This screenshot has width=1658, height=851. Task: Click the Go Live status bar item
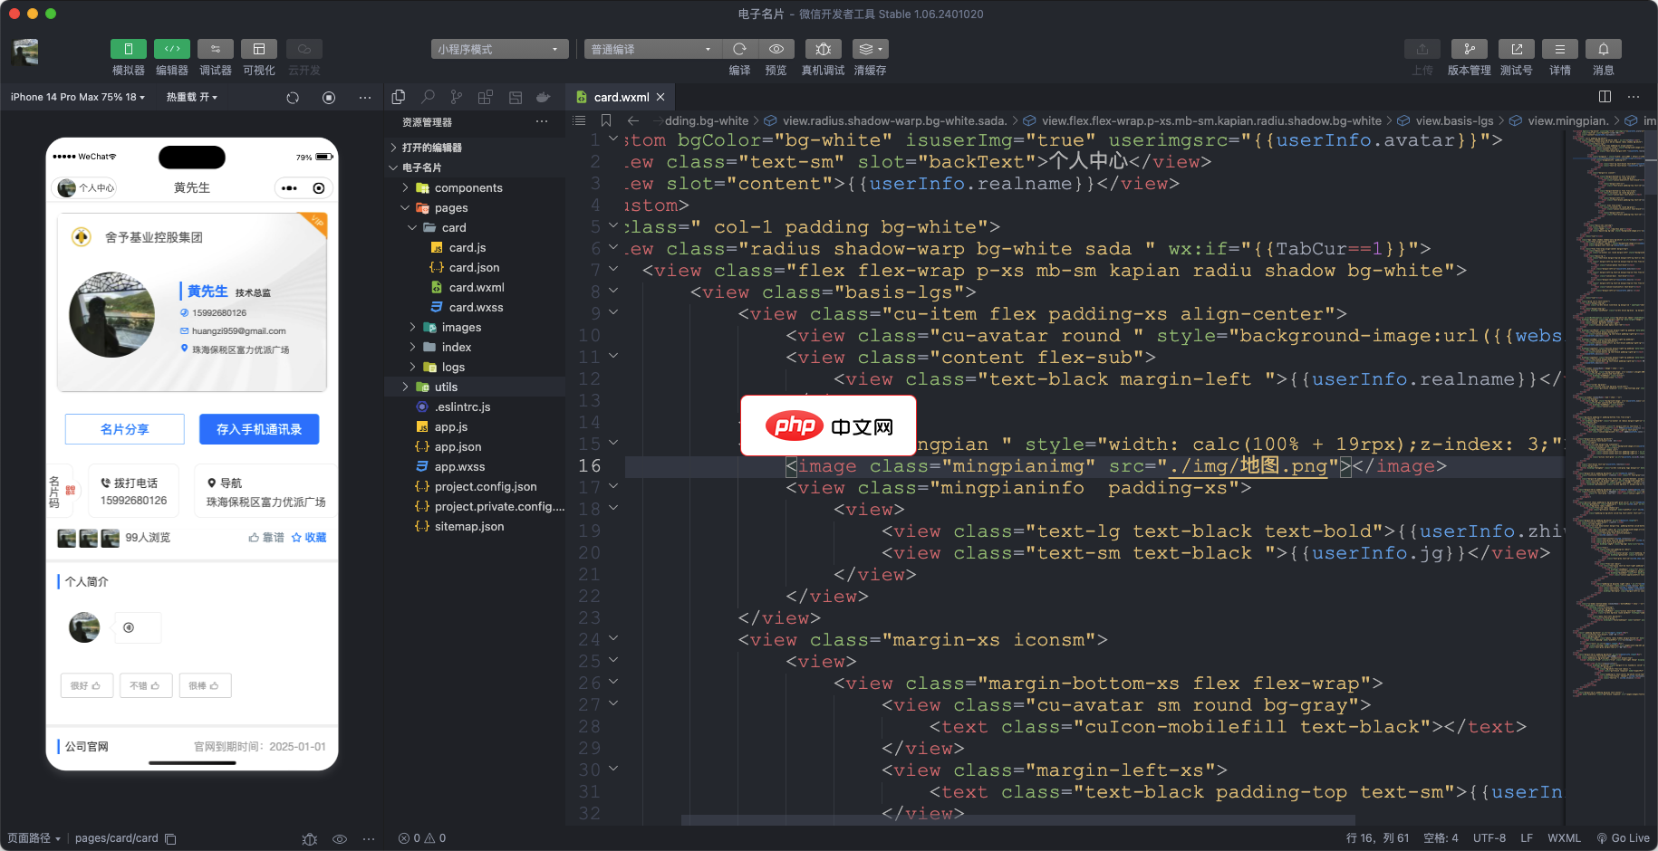[x=1623, y=838]
